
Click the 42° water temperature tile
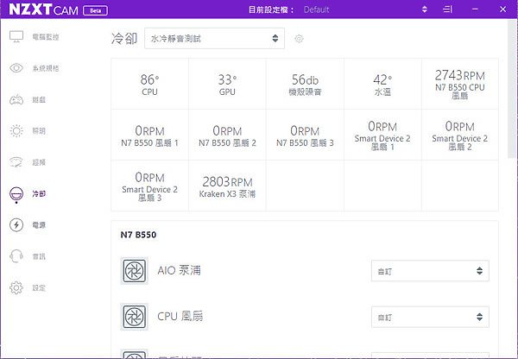[x=382, y=84]
